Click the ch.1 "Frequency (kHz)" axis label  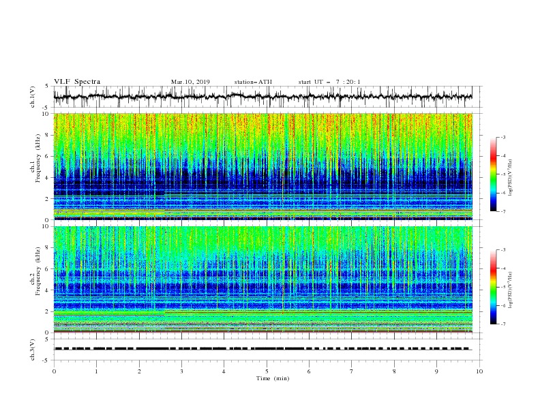coord(38,158)
